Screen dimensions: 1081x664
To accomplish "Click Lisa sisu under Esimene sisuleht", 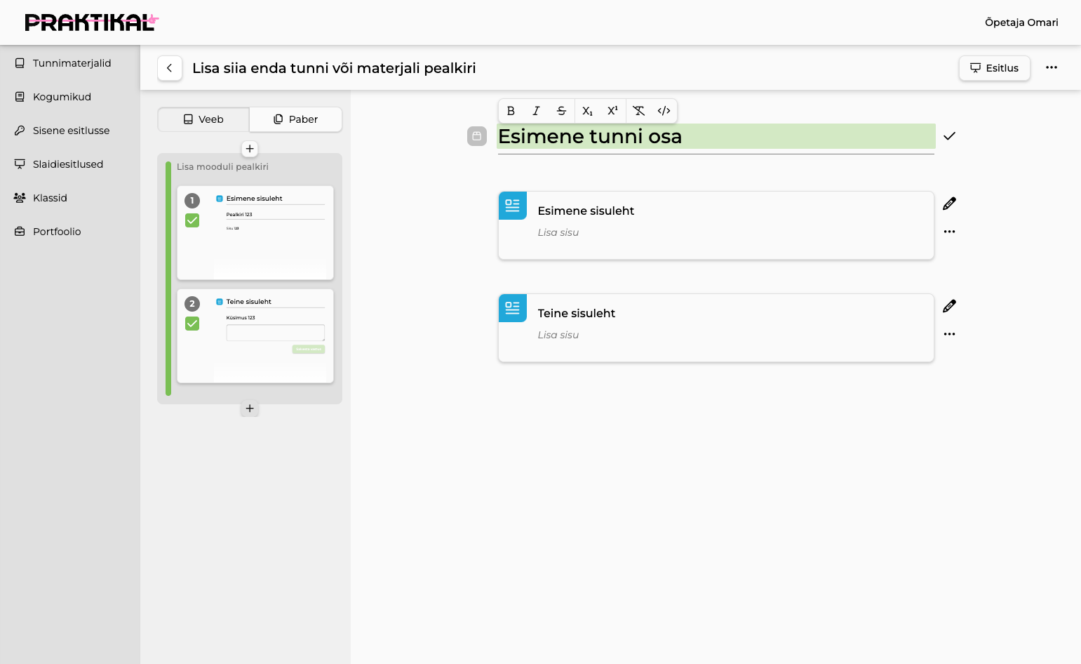I will pos(558,232).
